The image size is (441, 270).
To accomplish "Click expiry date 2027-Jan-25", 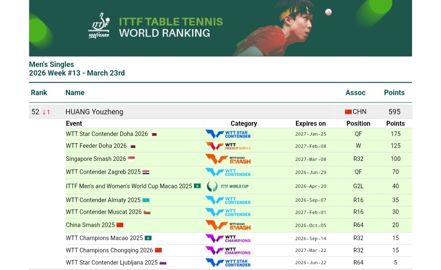I will coord(310,134).
